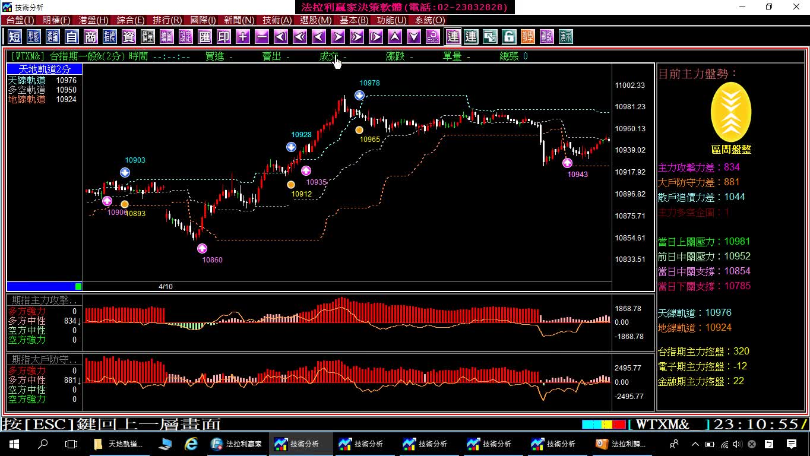Open the 價量 price-volume toolbar icon
810x456 pixels.
click(148, 37)
